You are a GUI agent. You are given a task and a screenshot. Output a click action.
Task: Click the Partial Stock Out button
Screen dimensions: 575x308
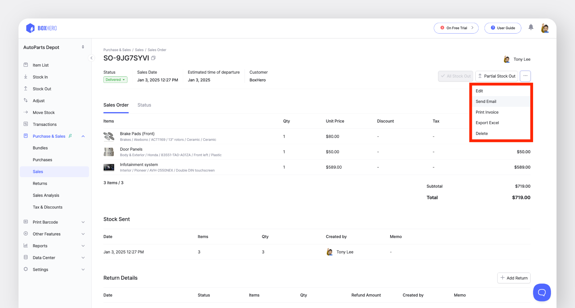(496, 76)
